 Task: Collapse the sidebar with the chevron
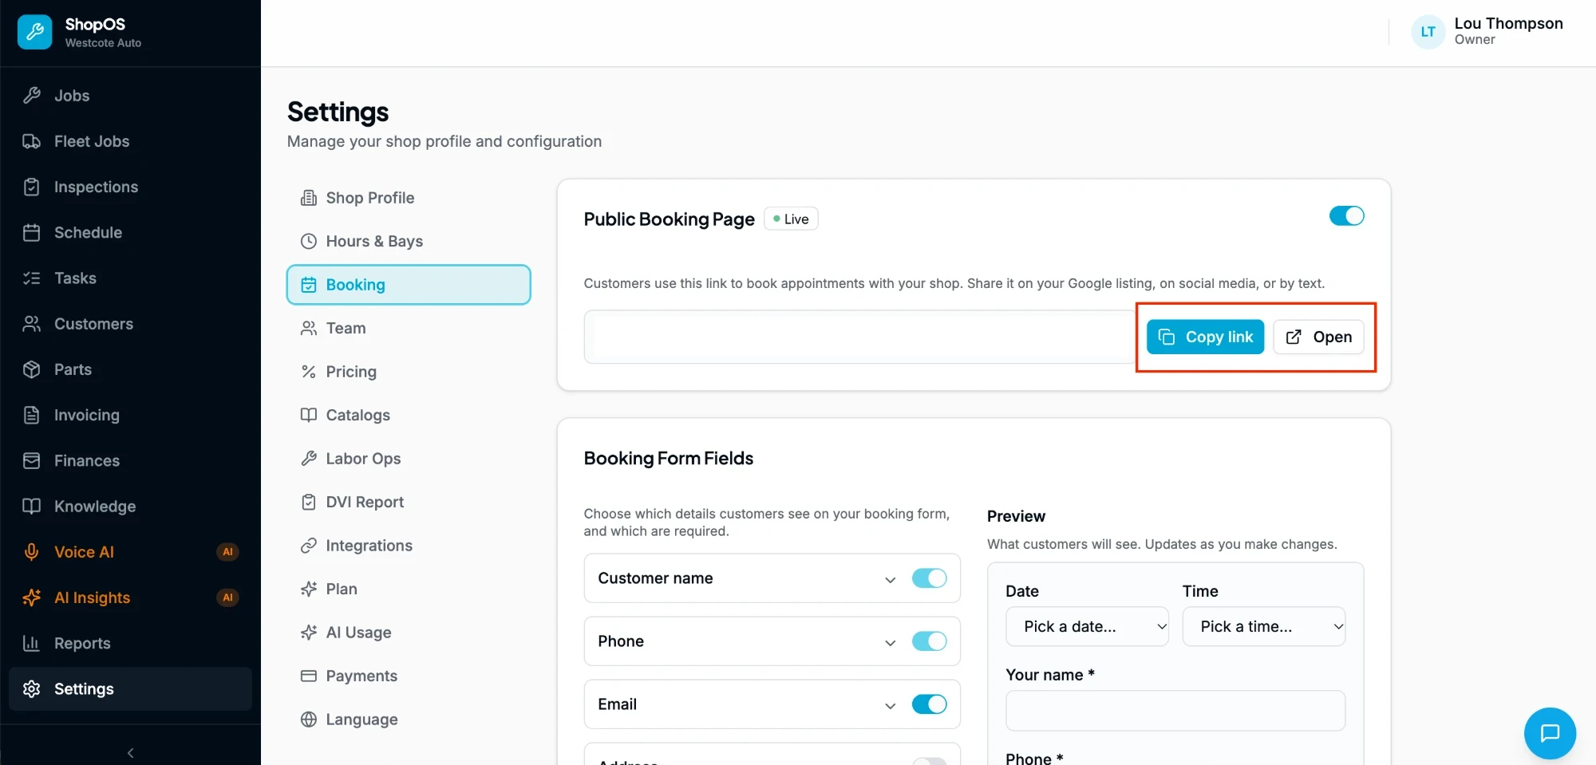click(x=130, y=753)
